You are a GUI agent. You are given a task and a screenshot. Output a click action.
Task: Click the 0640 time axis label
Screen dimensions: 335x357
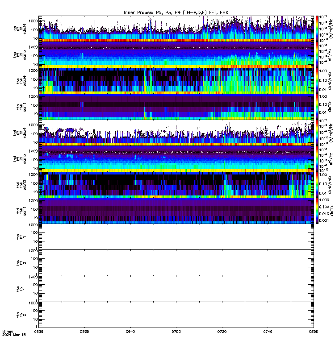[x=130, y=332]
